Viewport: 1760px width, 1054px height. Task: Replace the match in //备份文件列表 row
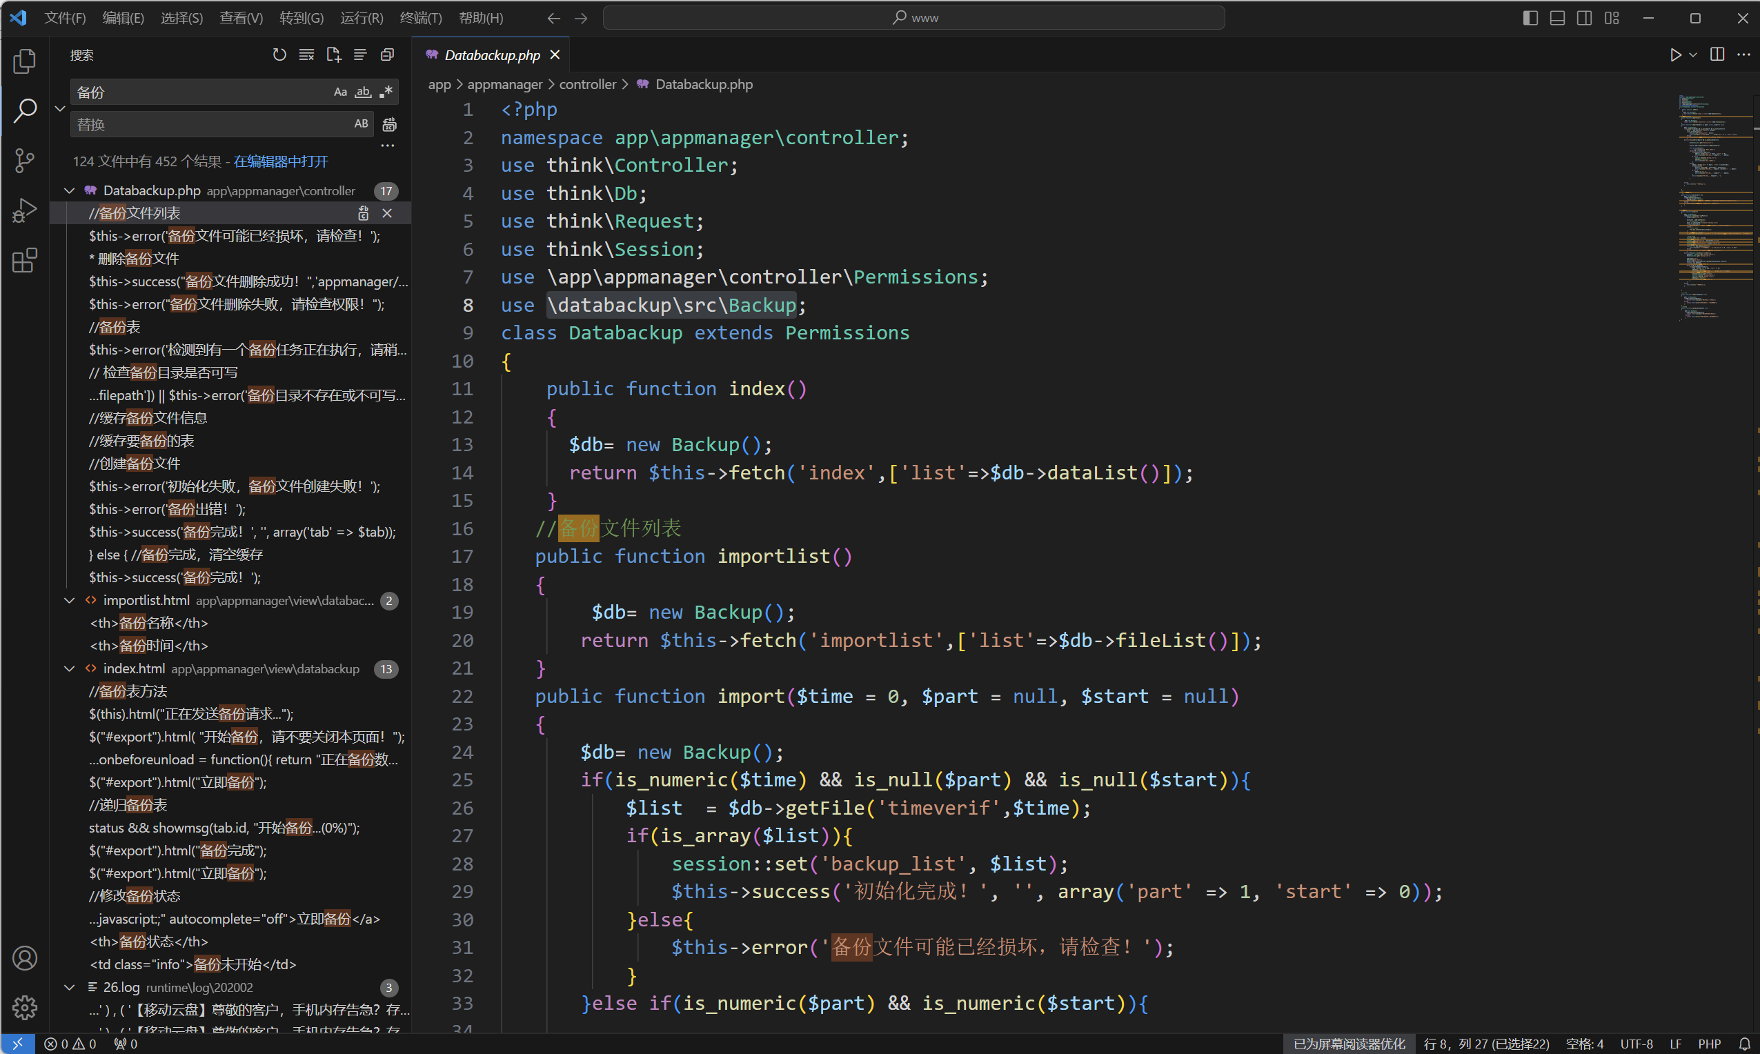pos(364,213)
